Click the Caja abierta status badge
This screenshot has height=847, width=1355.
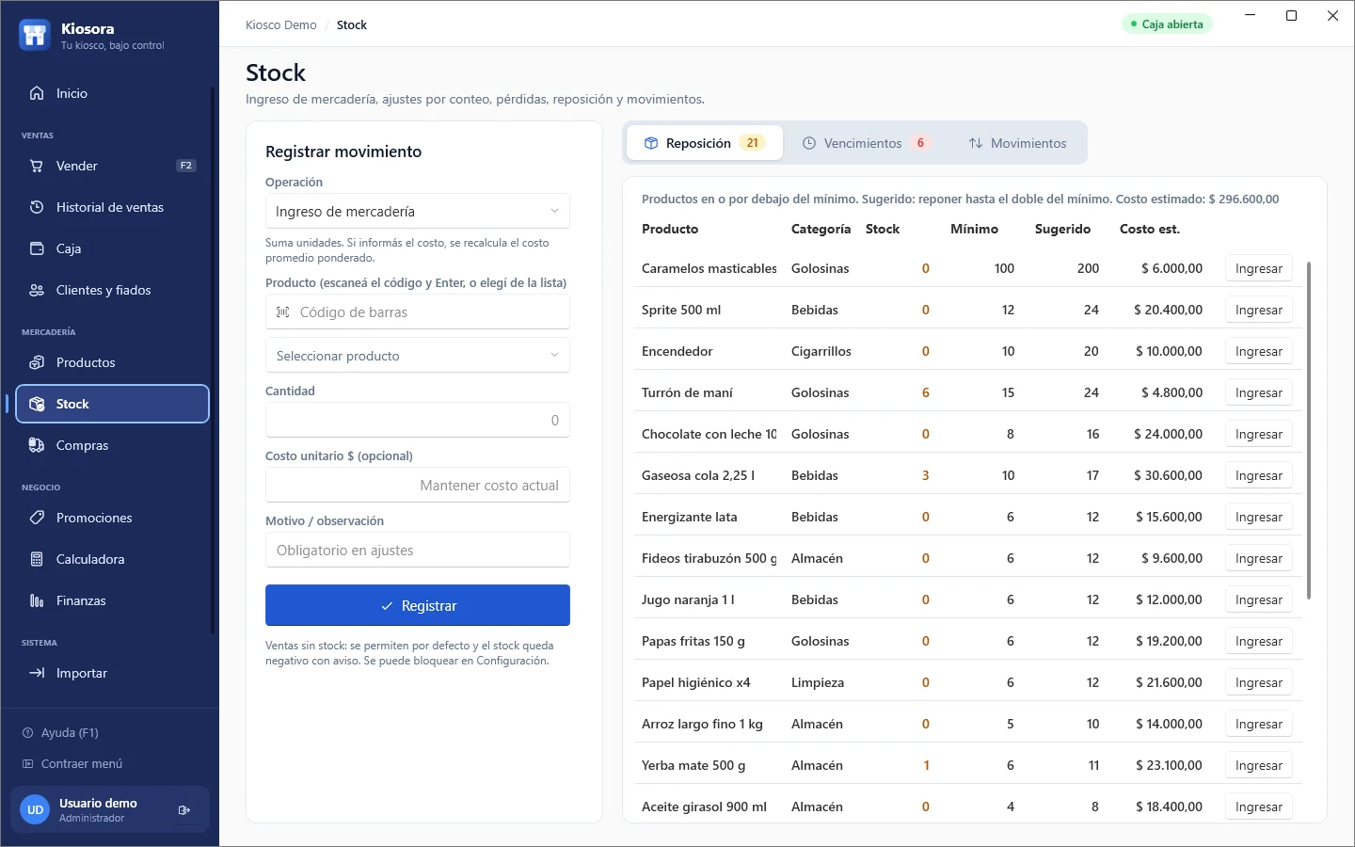pos(1167,24)
